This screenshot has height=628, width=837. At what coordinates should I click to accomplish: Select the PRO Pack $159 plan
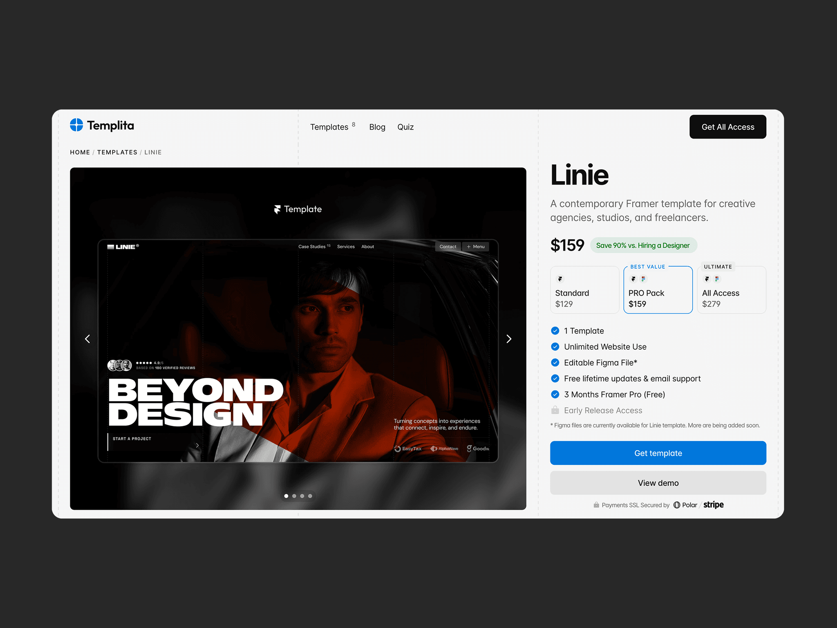(x=658, y=290)
